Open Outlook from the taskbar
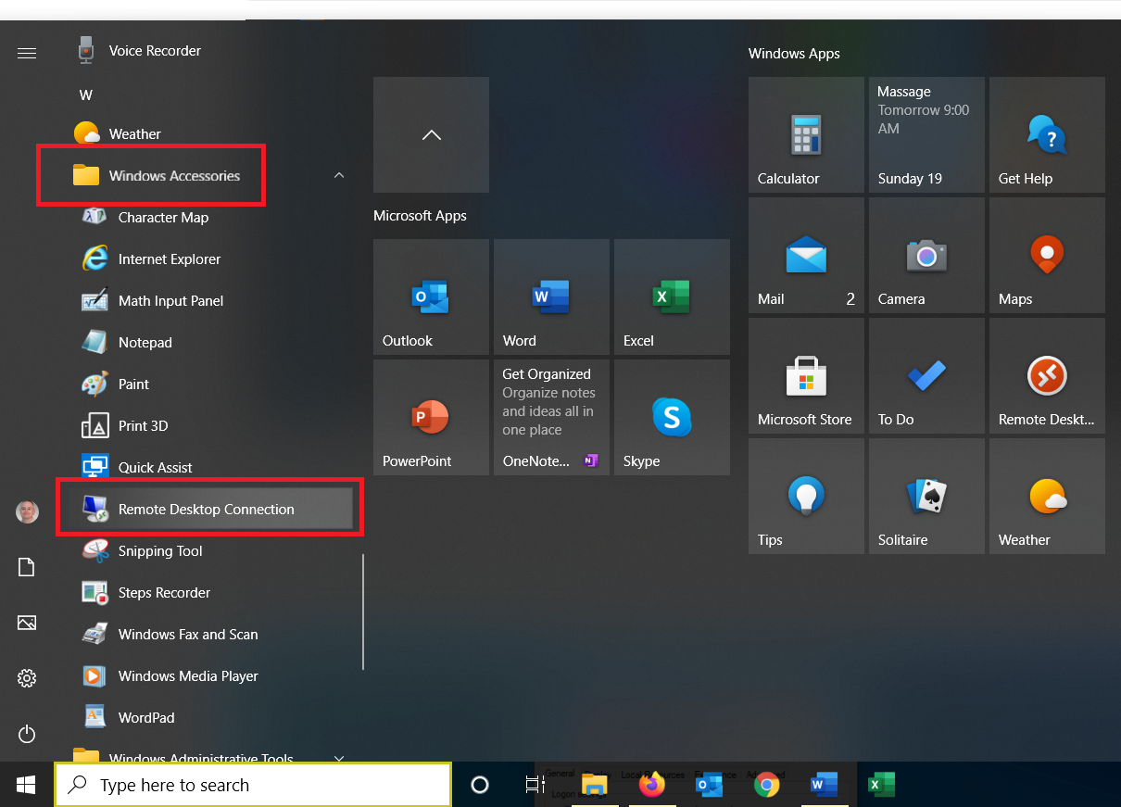 (710, 785)
